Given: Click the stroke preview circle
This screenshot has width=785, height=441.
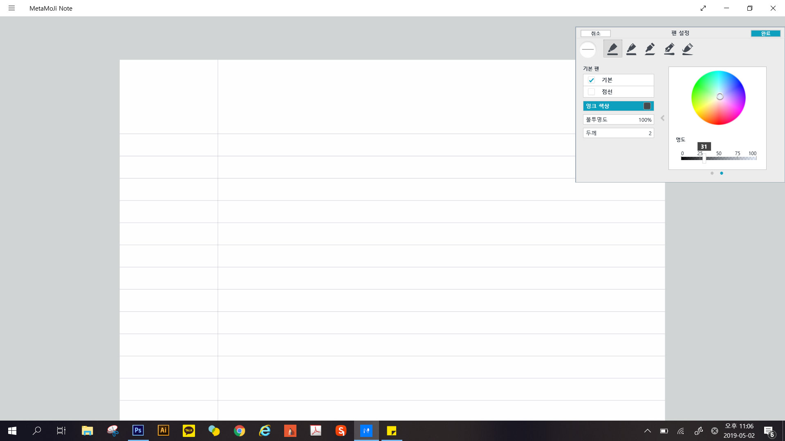Looking at the screenshot, I should click(x=588, y=49).
